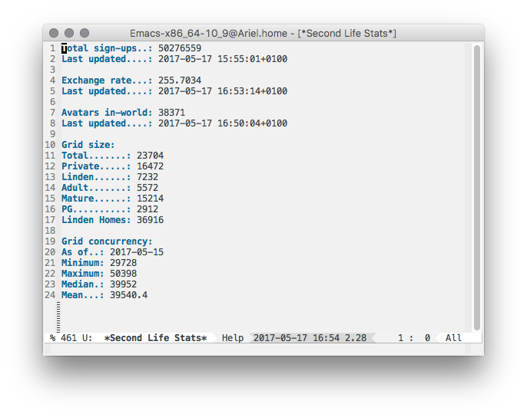
Task: Click the Mean concurrency value 39540.4
Action: click(x=129, y=295)
